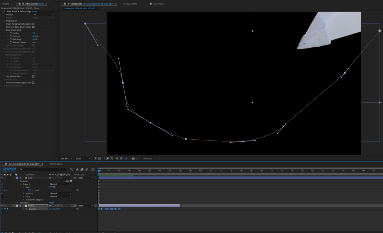Click the Contrast value 80.0%
The image size is (383, 233).
click(x=35, y=36)
